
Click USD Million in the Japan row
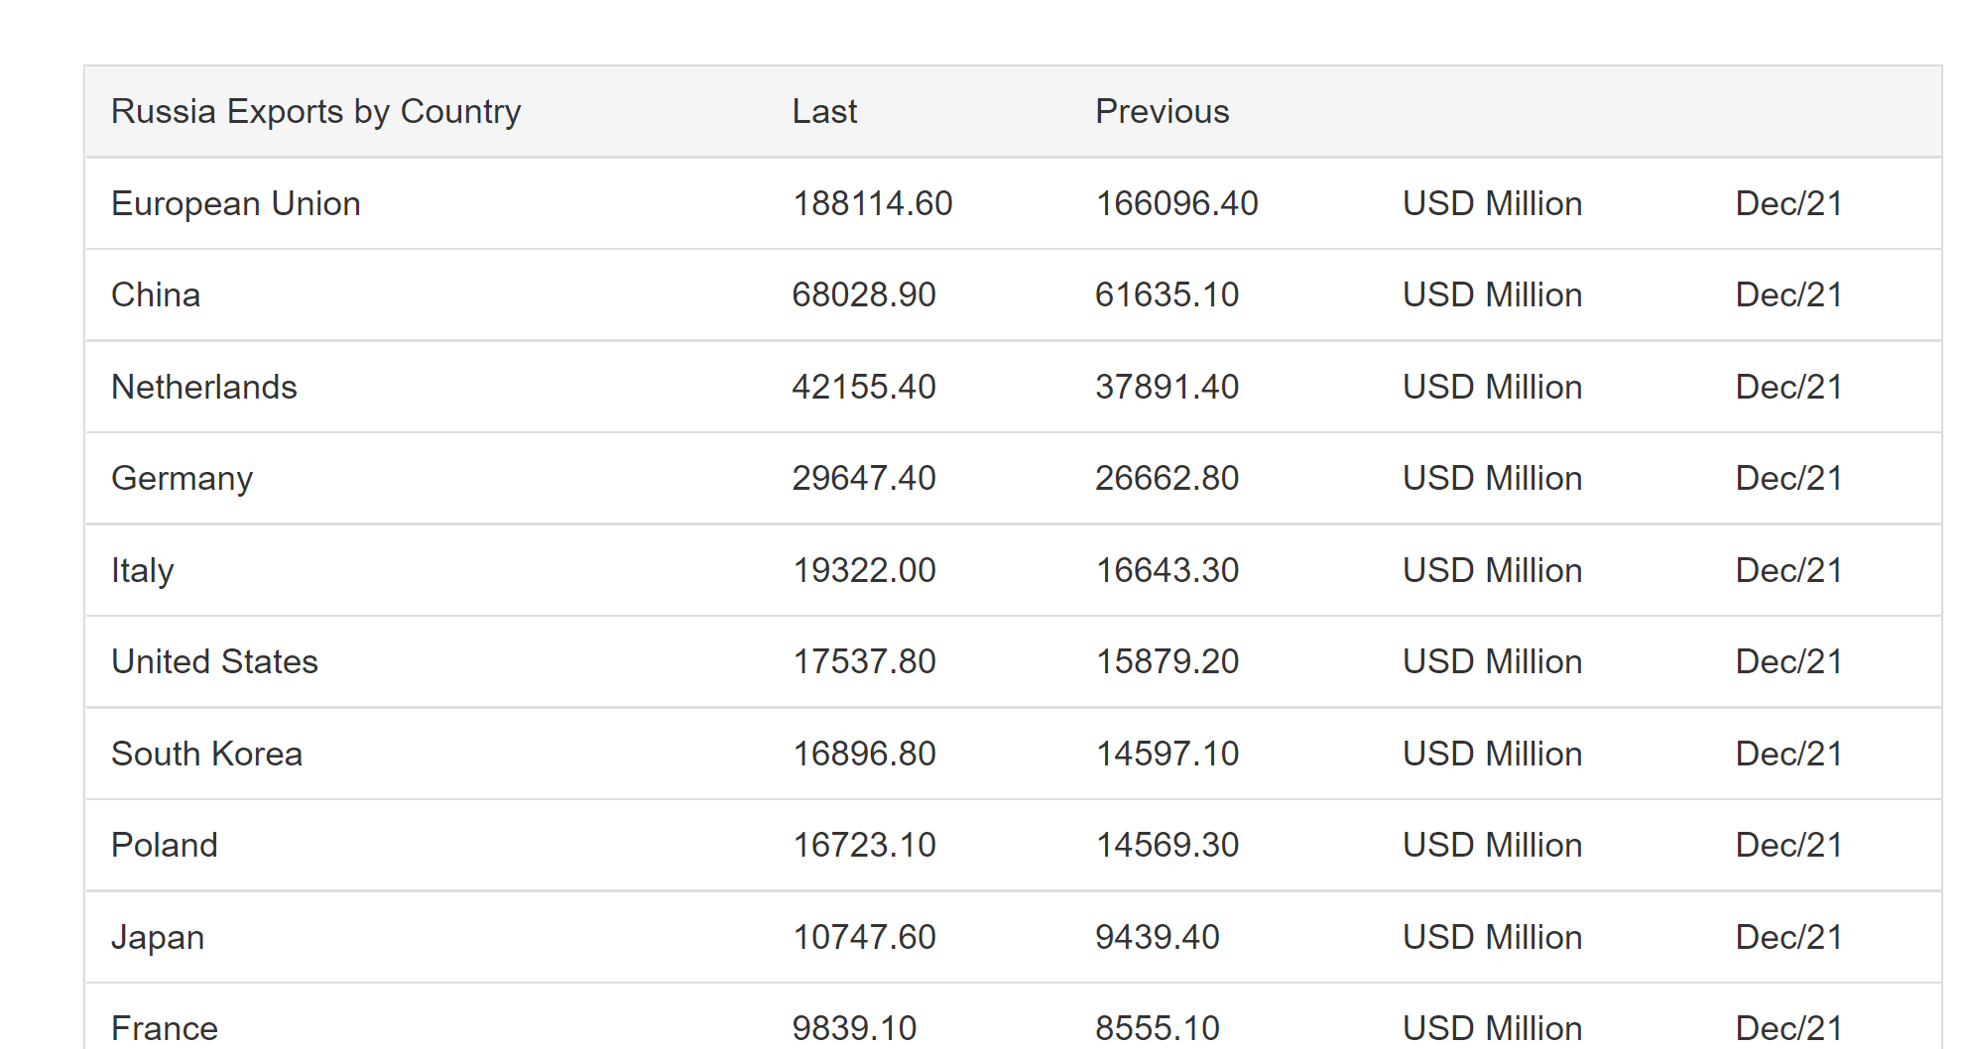pos(1492,937)
